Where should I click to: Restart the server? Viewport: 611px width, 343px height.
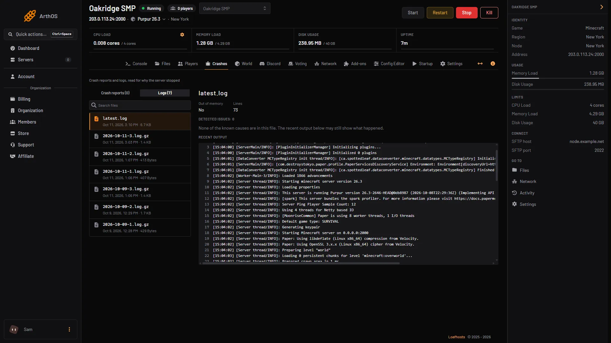pyautogui.click(x=440, y=13)
